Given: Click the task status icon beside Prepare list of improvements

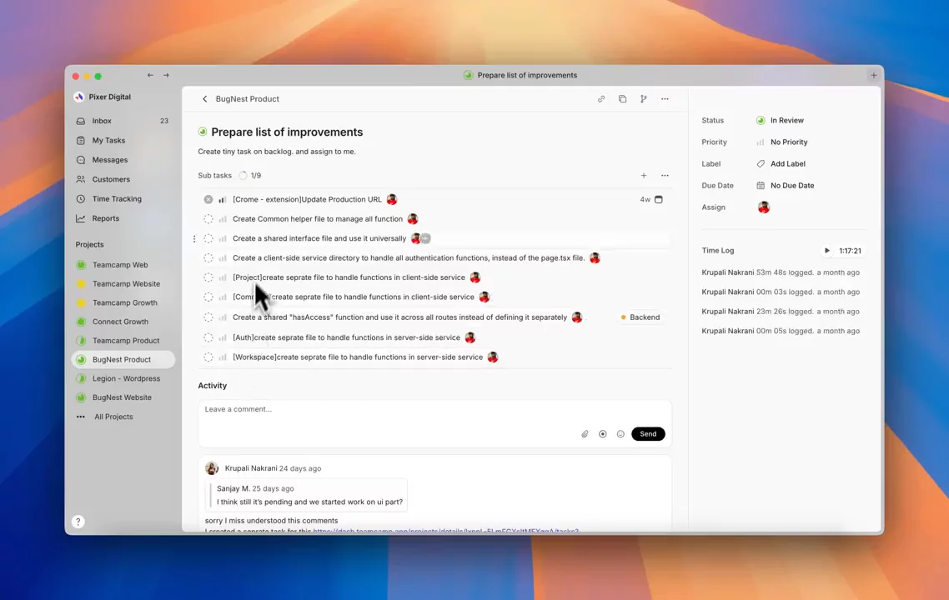Looking at the screenshot, I should pos(203,132).
